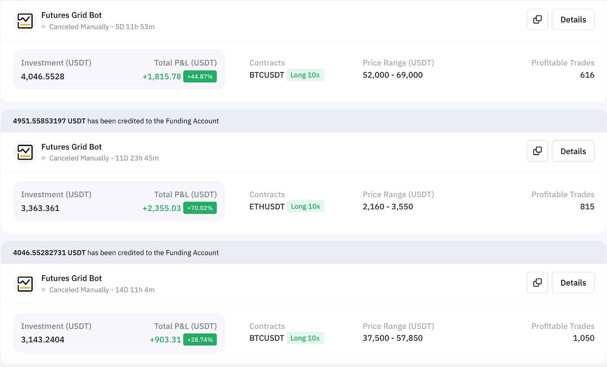Click the +44.87% return badge
The image size is (607, 367).
point(200,76)
